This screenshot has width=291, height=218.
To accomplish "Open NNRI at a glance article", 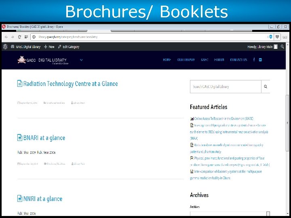I will [43, 199].
